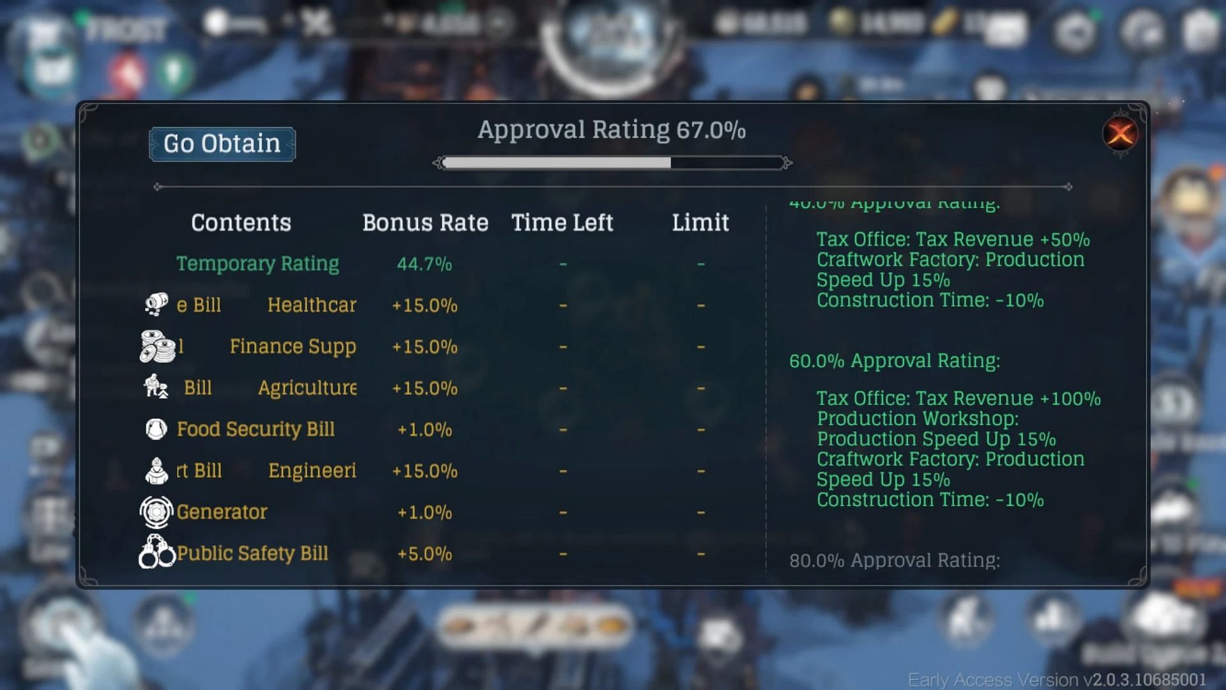Click the Agriculture Bill icon
The image size is (1226, 690).
(x=156, y=388)
